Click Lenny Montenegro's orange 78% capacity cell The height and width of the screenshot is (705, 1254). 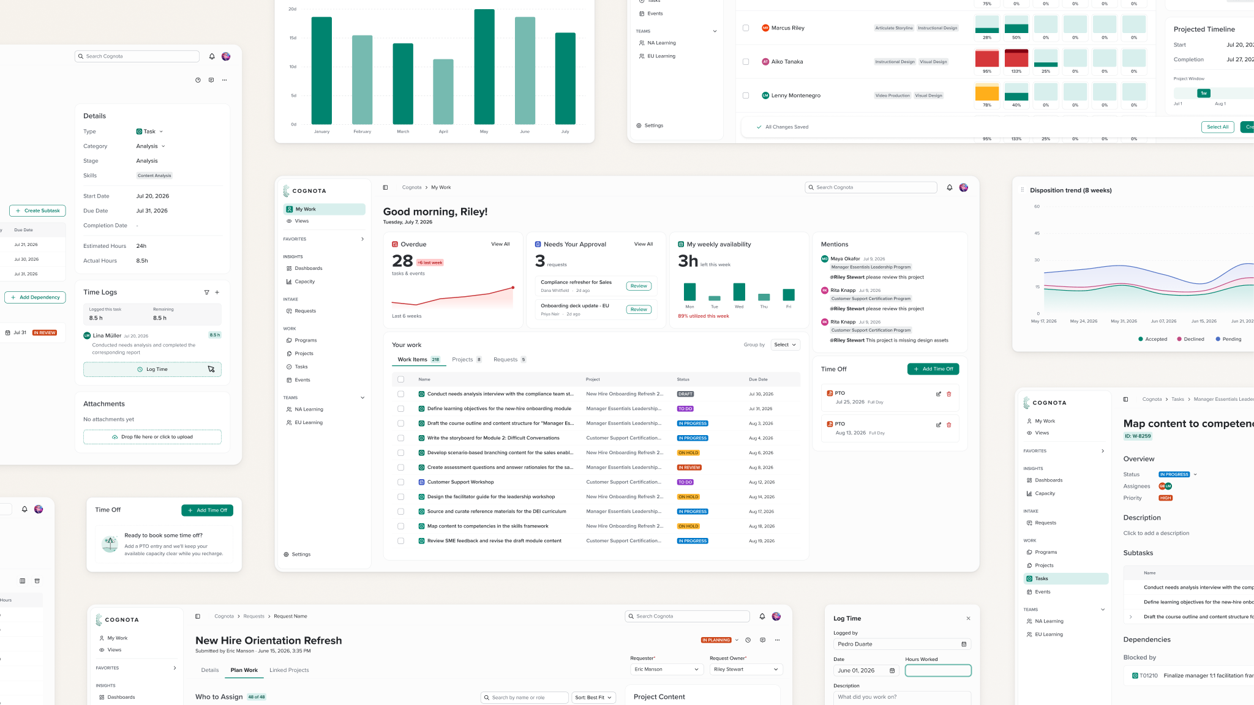click(x=987, y=92)
